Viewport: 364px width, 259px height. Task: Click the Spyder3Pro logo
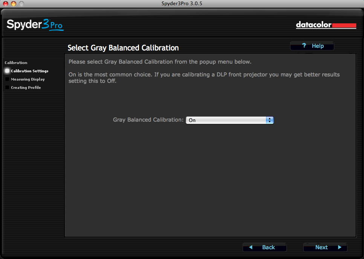35,25
